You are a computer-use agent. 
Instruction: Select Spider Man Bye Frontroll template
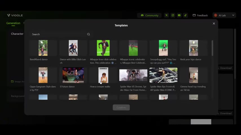click(163, 75)
